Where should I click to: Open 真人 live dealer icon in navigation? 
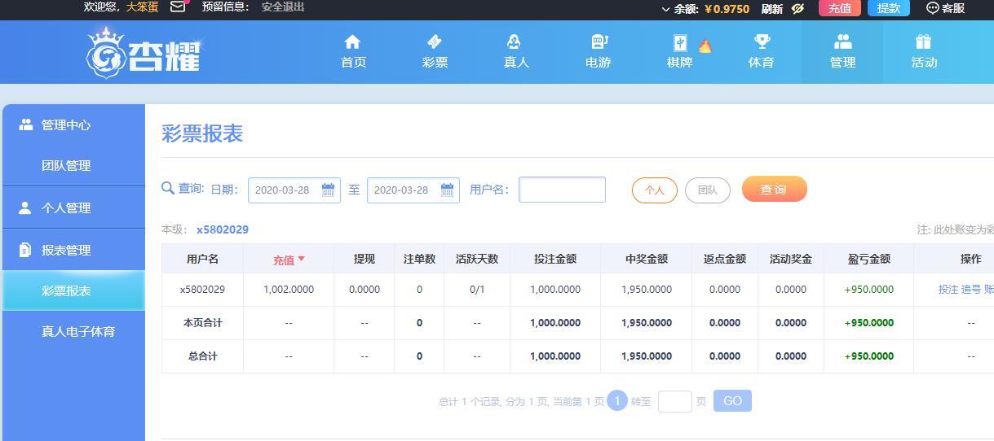(515, 41)
